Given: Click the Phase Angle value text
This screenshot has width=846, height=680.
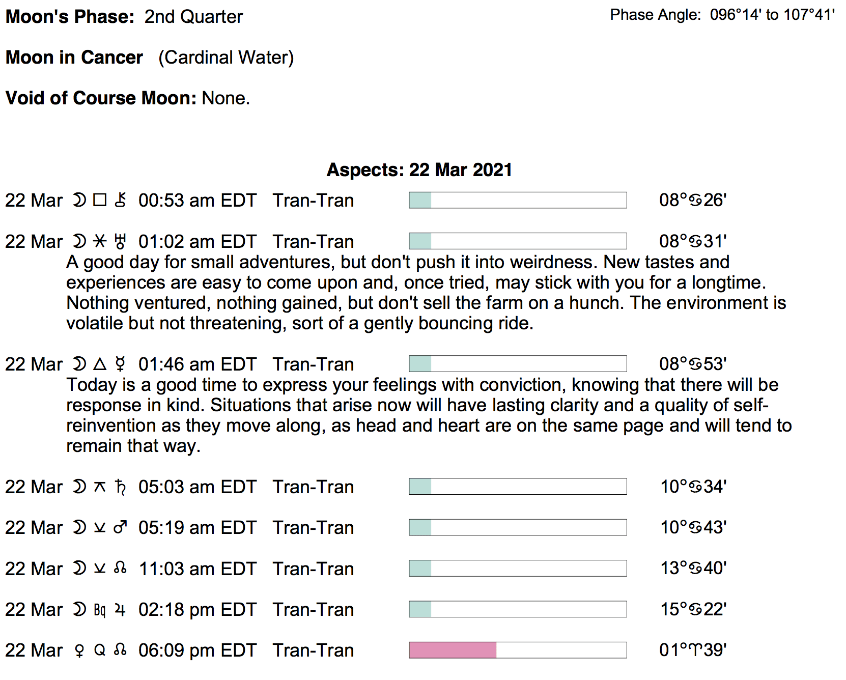Looking at the screenshot, I should point(772,15).
